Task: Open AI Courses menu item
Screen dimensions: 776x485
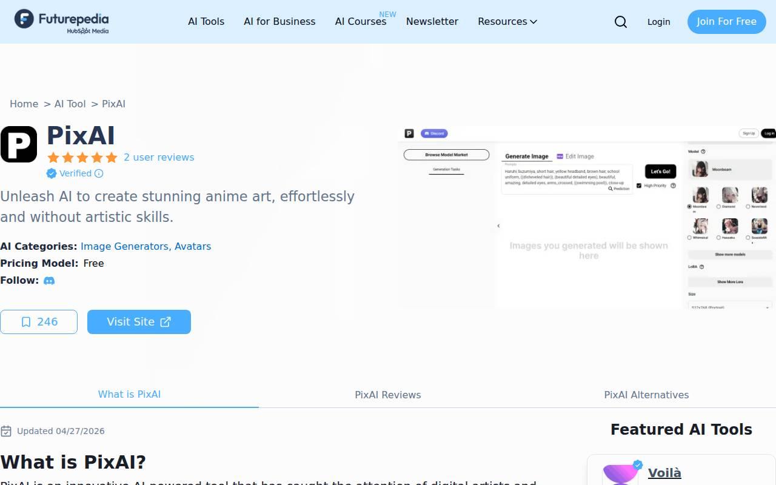Action: (361, 21)
